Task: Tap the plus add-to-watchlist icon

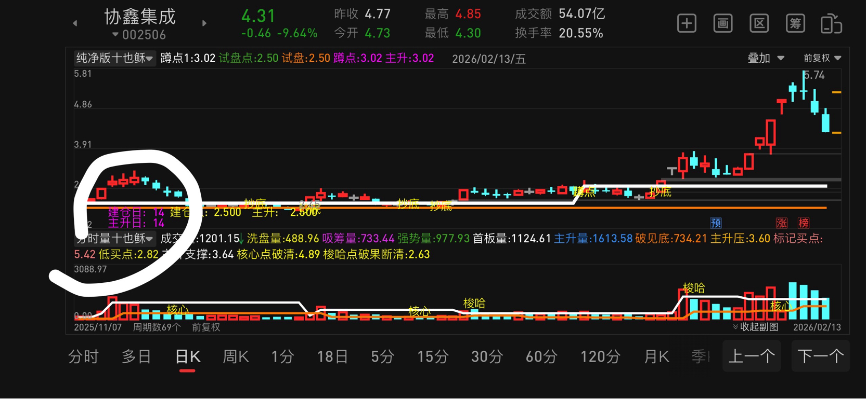Action: click(x=687, y=24)
